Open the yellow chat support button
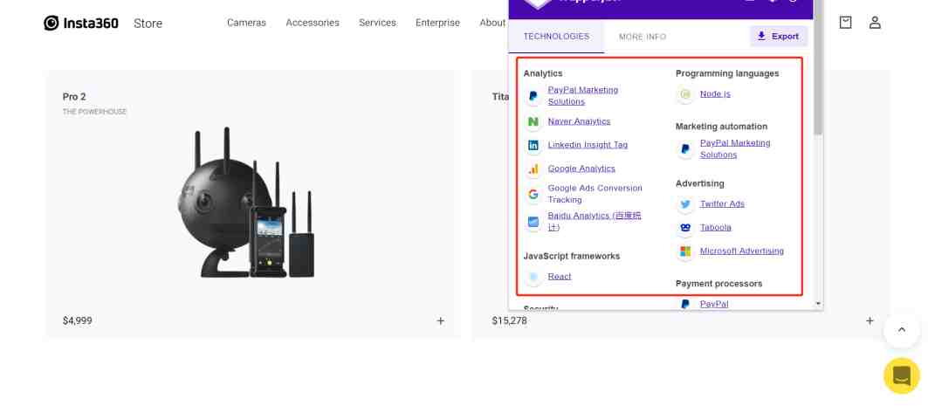This screenshot has height=406, width=928. (901, 375)
